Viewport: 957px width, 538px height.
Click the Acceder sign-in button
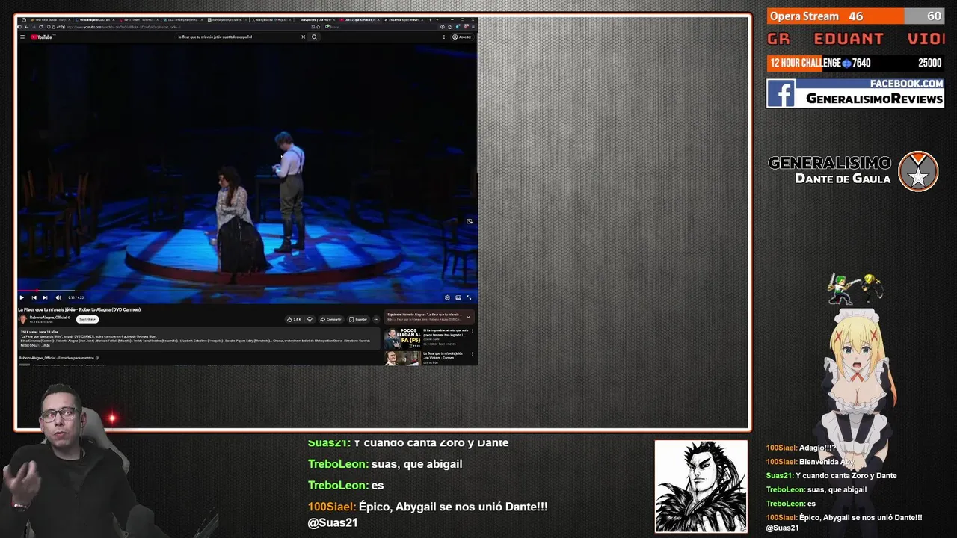462,37
